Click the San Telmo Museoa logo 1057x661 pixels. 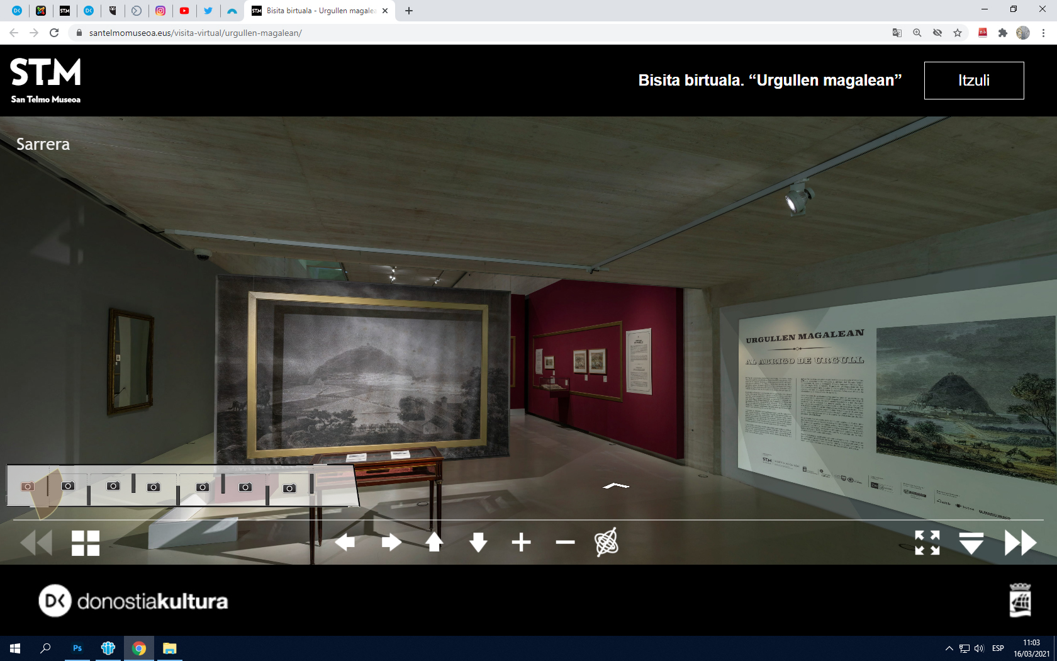(x=45, y=81)
